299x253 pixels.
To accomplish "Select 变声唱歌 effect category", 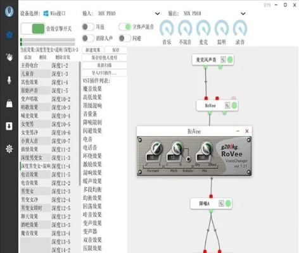I will pyautogui.click(x=35, y=99).
